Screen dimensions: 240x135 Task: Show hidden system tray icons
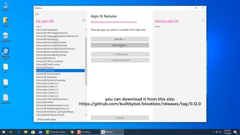coord(213,132)
